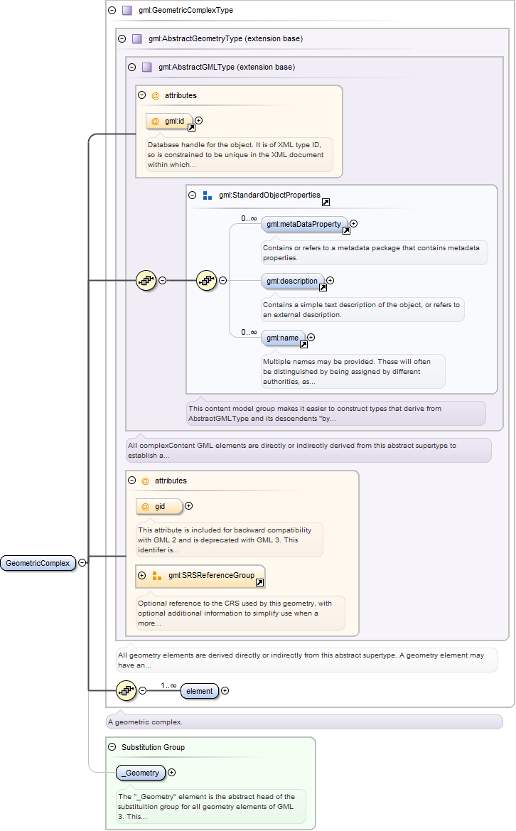The height and width of the screenshot is (831, 516).
Task: Click the gml:SRSReferenceGroup orange group icon
Action: click(x=157, y=576)
